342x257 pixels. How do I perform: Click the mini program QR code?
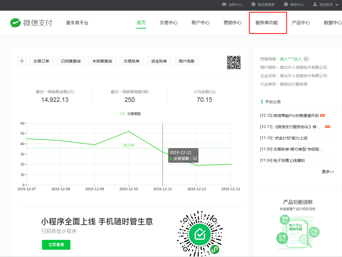pos(200,233)
